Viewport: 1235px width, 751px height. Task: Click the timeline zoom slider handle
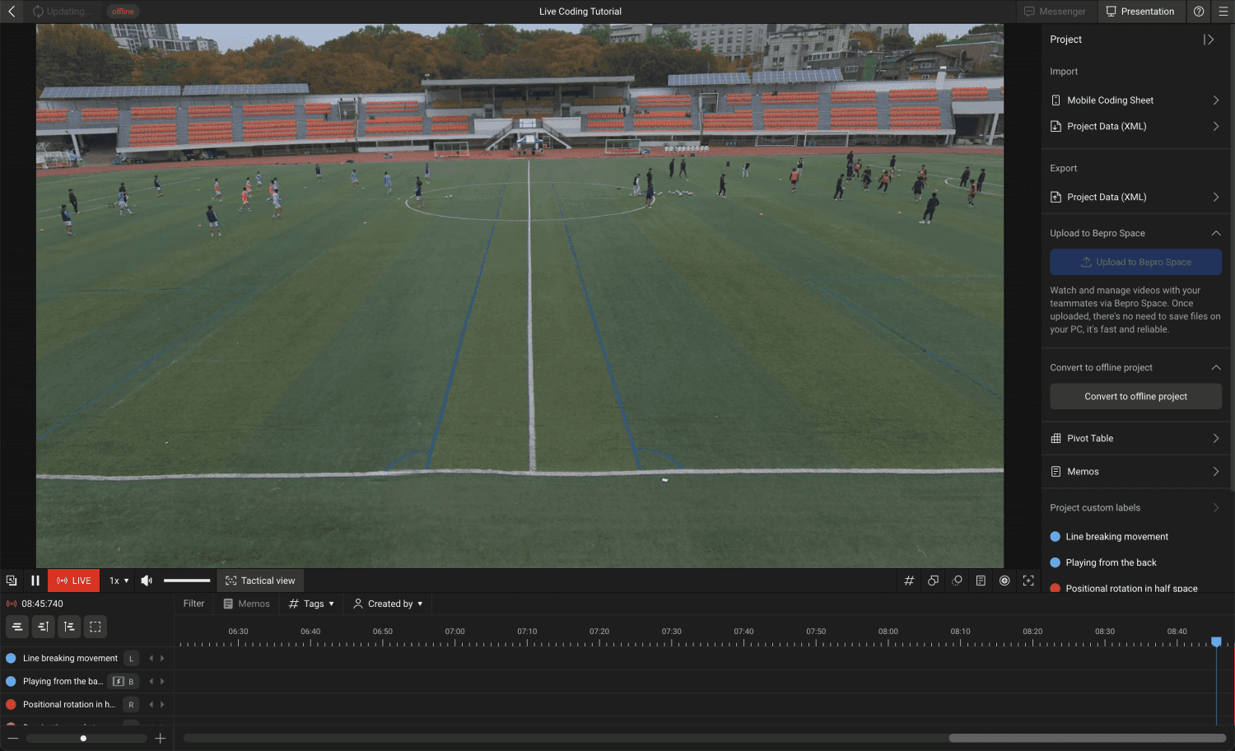pyautogui.click(x=83, y=739)
